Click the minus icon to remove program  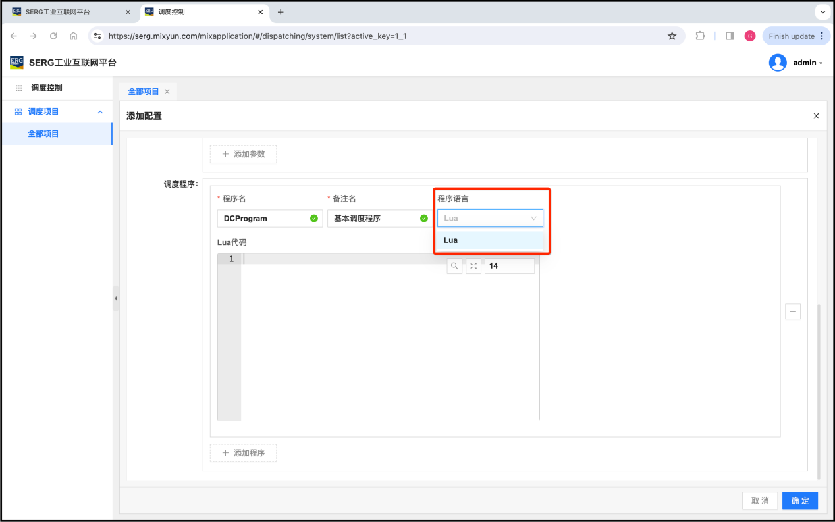[793, 311]
